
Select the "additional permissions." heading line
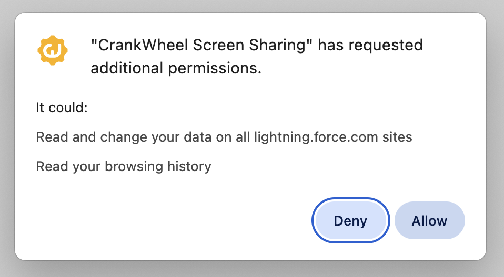point(176,68)
